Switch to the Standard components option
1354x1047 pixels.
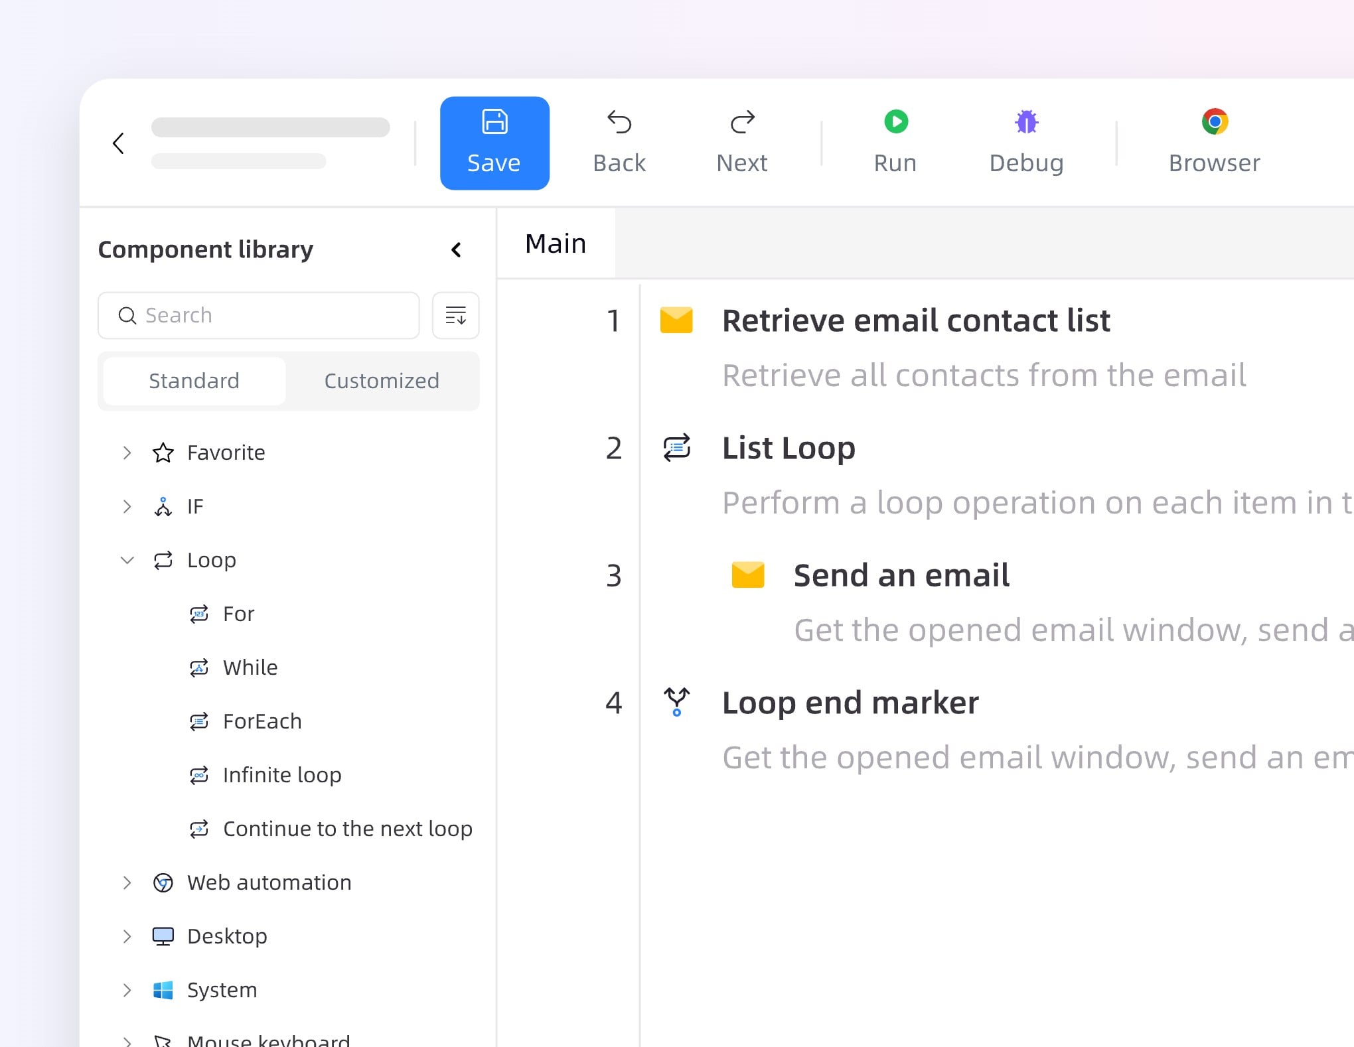tap(194, 381)
